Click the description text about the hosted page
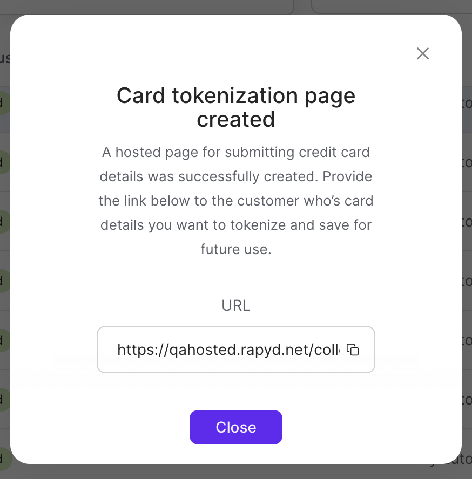Screen dimensions: 472x479 pyautogui.click(x=236, y=200)
